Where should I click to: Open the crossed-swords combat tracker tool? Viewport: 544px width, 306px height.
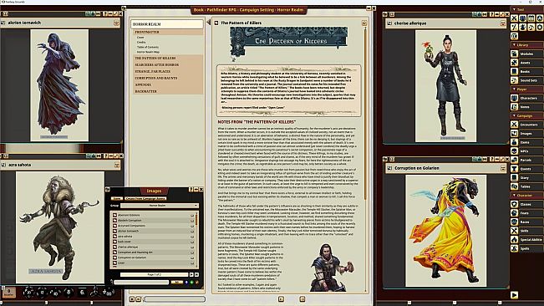pos(514,18)
